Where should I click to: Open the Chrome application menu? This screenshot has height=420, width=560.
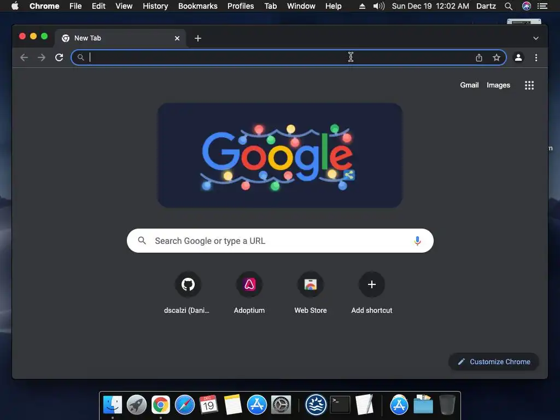coord(44,6)
